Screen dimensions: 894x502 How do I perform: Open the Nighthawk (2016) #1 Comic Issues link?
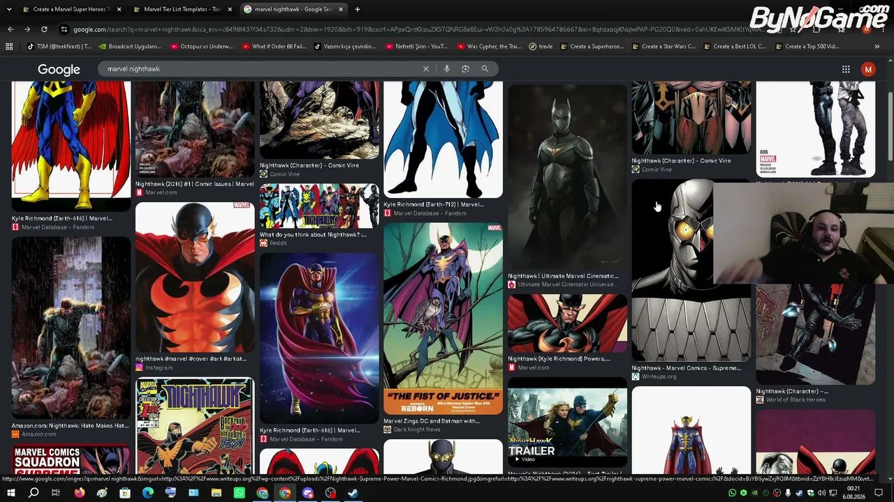point(195,184)
